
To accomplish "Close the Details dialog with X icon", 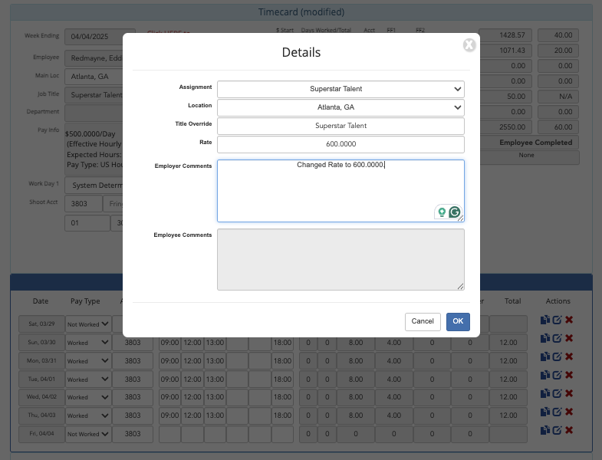I will pos(469,45).
